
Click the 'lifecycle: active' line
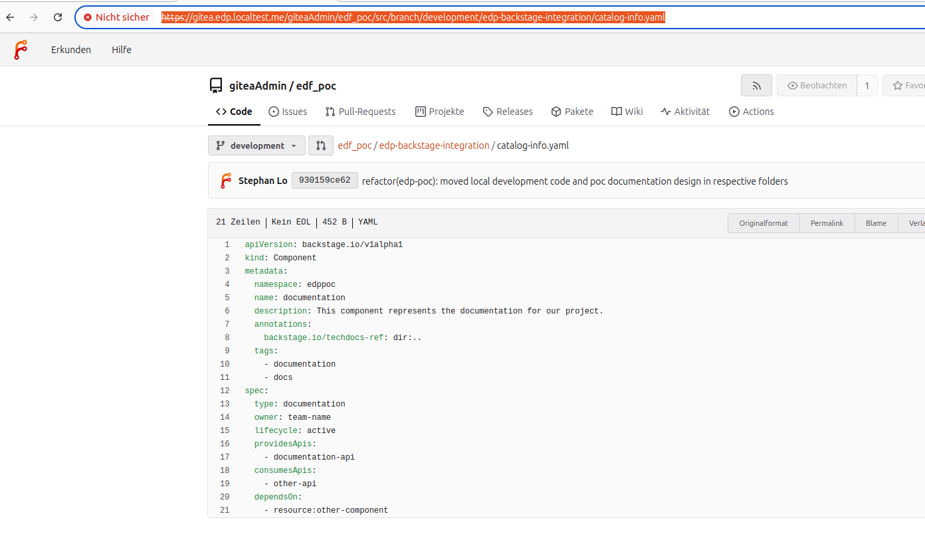coord(295,430)
